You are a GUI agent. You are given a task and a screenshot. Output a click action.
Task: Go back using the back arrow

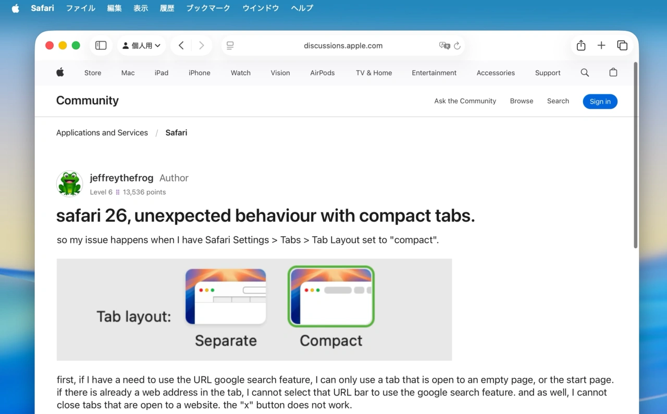[x=181, y=45]
